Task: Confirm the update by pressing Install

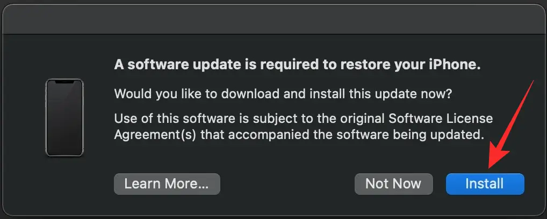Action: pyautogui.click(x=485, y=184)
